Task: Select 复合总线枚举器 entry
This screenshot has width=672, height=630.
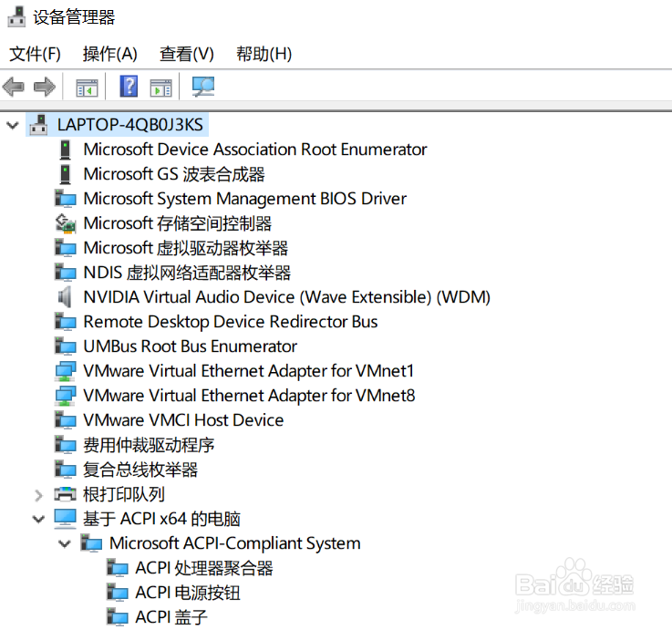Action: (x=140, y=470)
